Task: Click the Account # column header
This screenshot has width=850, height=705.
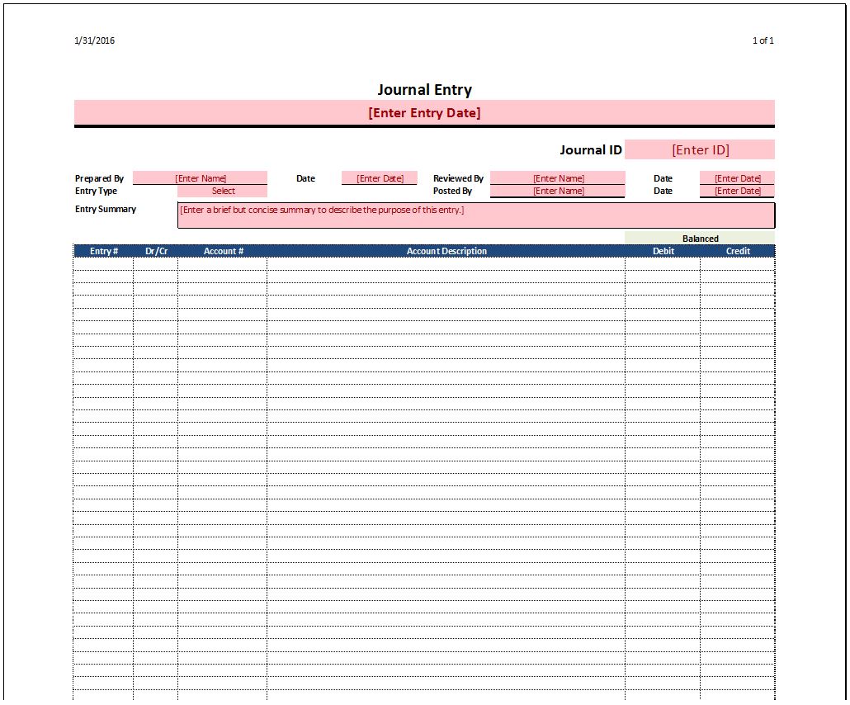Action: [x=223, y=251]
